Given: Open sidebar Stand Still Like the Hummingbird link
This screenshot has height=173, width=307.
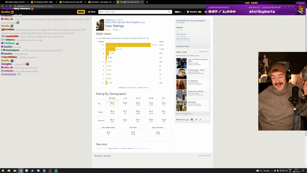Looking at the screenshot, I should (190, 21).
